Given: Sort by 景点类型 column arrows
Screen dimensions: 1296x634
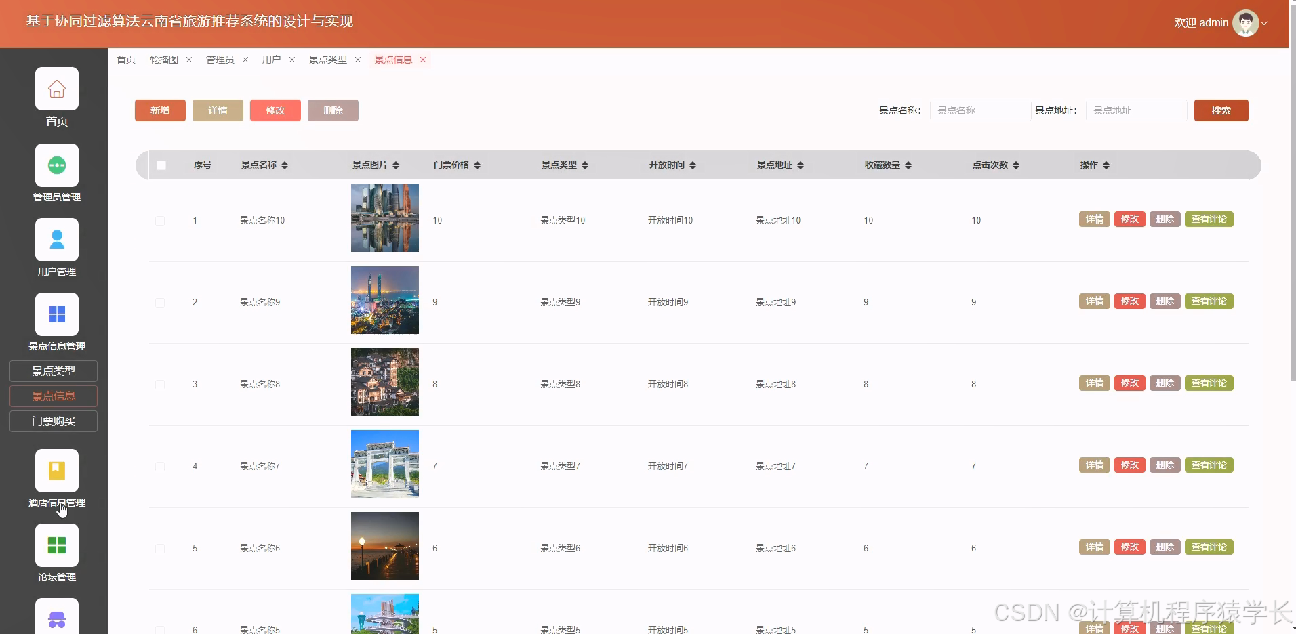Looking at the screenshot, I should point(585,165).
